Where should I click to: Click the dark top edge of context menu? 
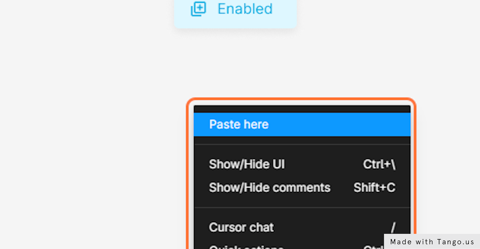coord(302,109)
